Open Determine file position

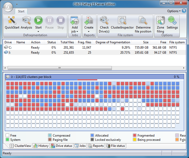[x=143, y=25]
